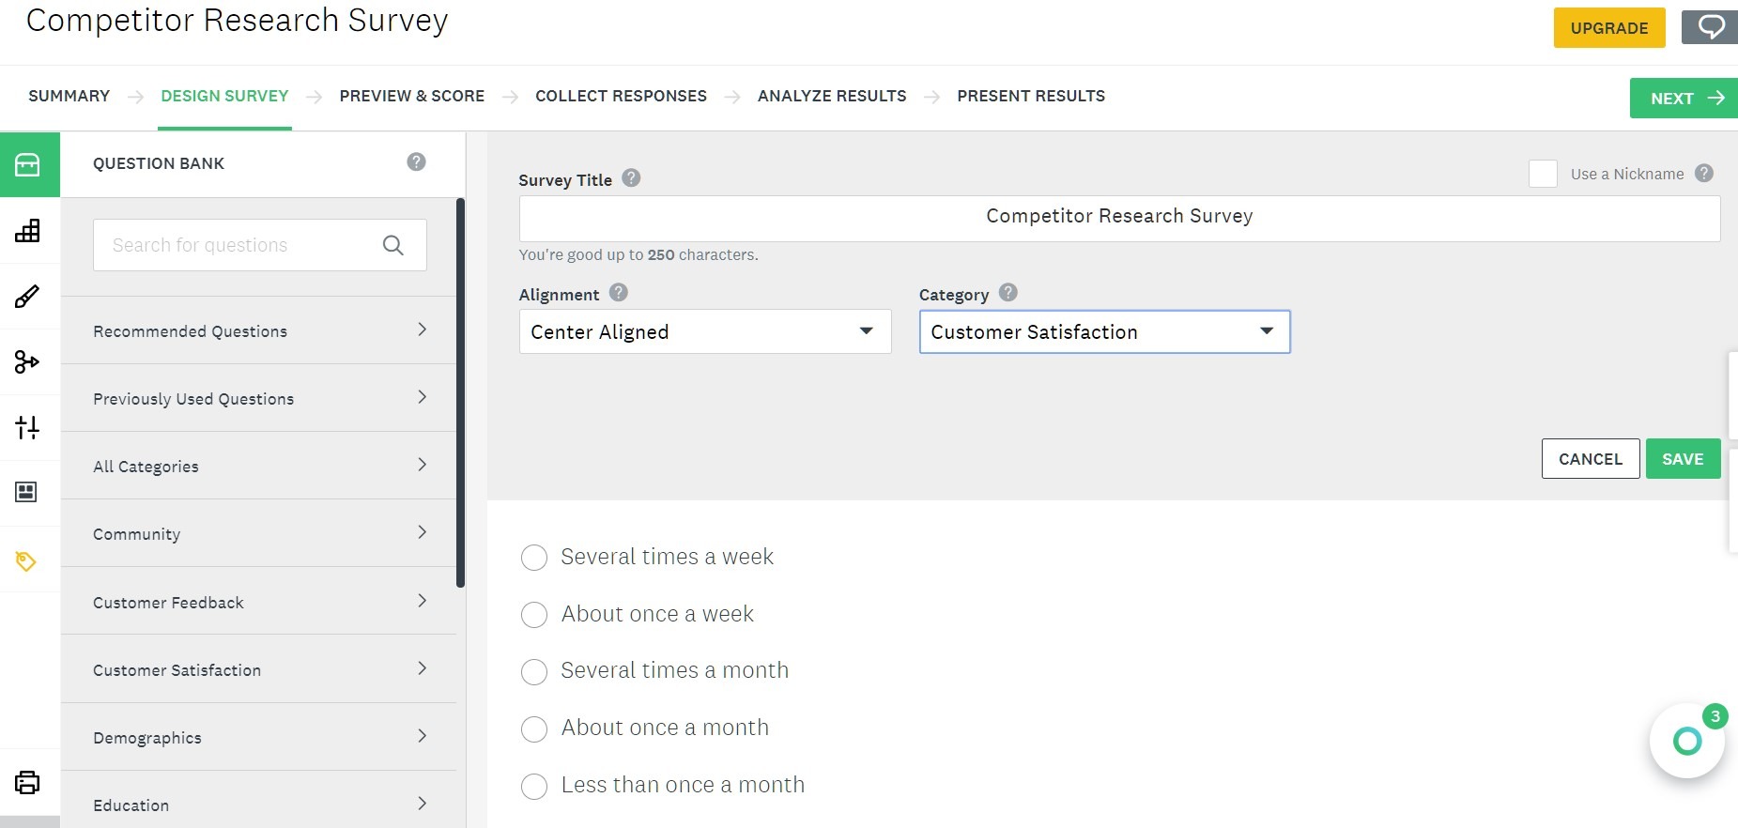1738x828 pixels.
Task: Save the survey title settings
Action: click(1683, 458)
